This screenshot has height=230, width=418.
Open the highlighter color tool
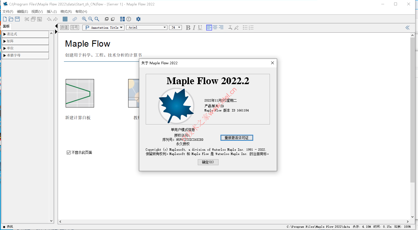point(236,28)
